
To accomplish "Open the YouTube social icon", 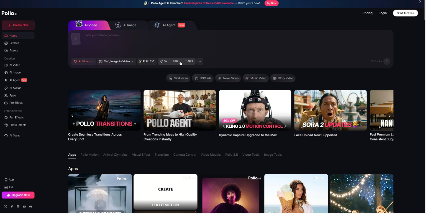I will tap(24, 207).
